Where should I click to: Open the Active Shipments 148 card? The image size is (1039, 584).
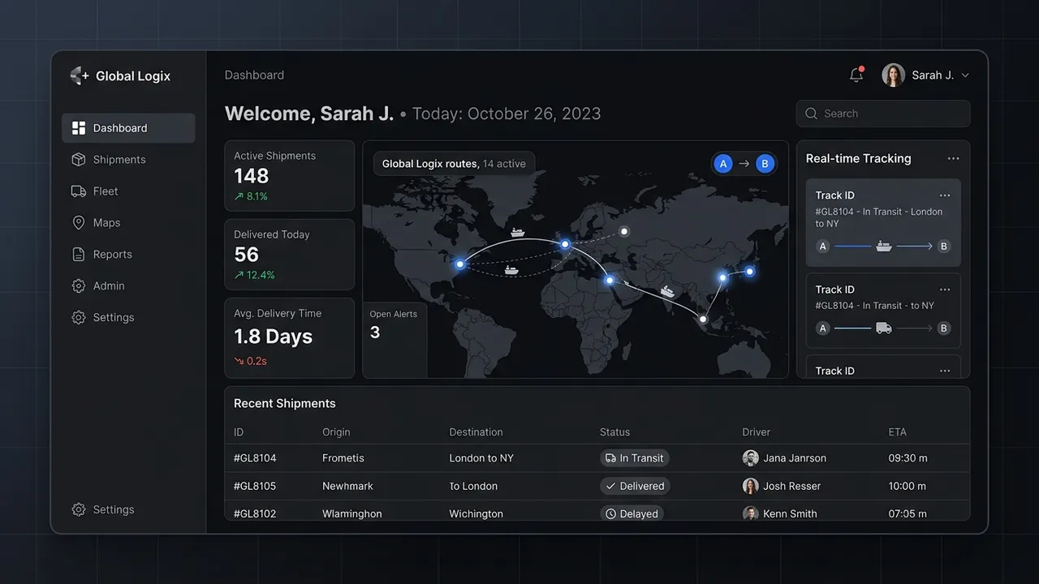290,176
